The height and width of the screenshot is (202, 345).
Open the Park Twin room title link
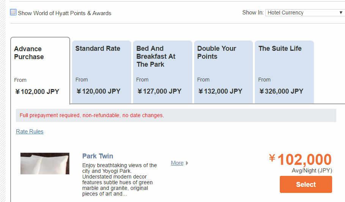click(97, 156)
